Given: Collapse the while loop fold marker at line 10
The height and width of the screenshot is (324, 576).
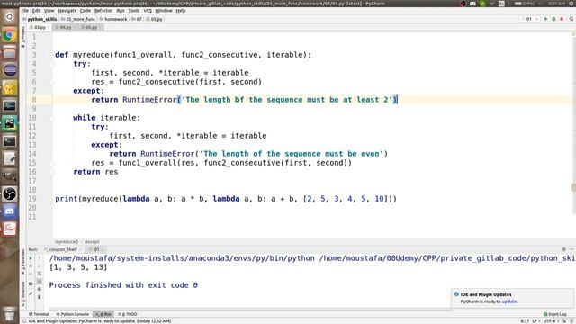Looking at the screenshot, I should pos(52,118).
